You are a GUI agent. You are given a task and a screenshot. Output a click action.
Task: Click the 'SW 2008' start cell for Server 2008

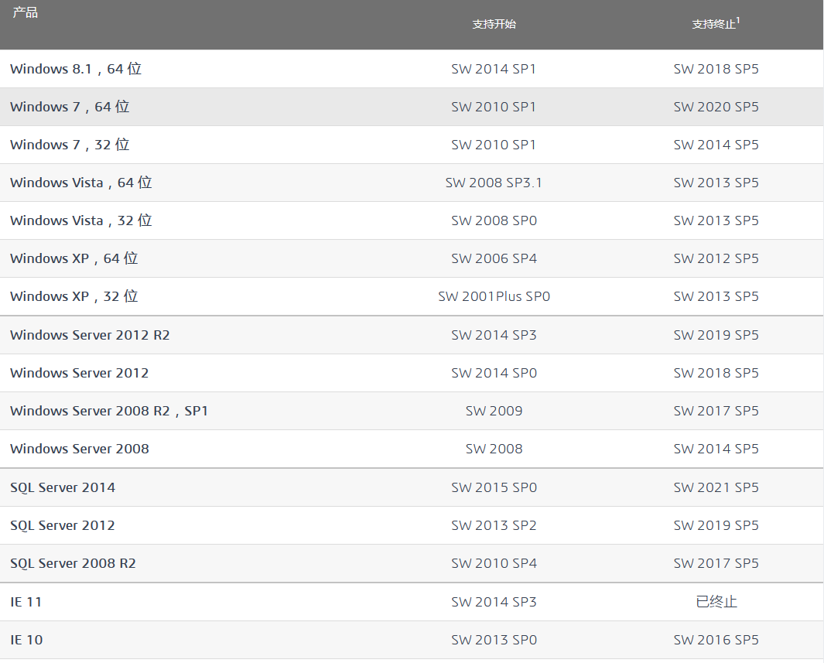coord(494,448)
